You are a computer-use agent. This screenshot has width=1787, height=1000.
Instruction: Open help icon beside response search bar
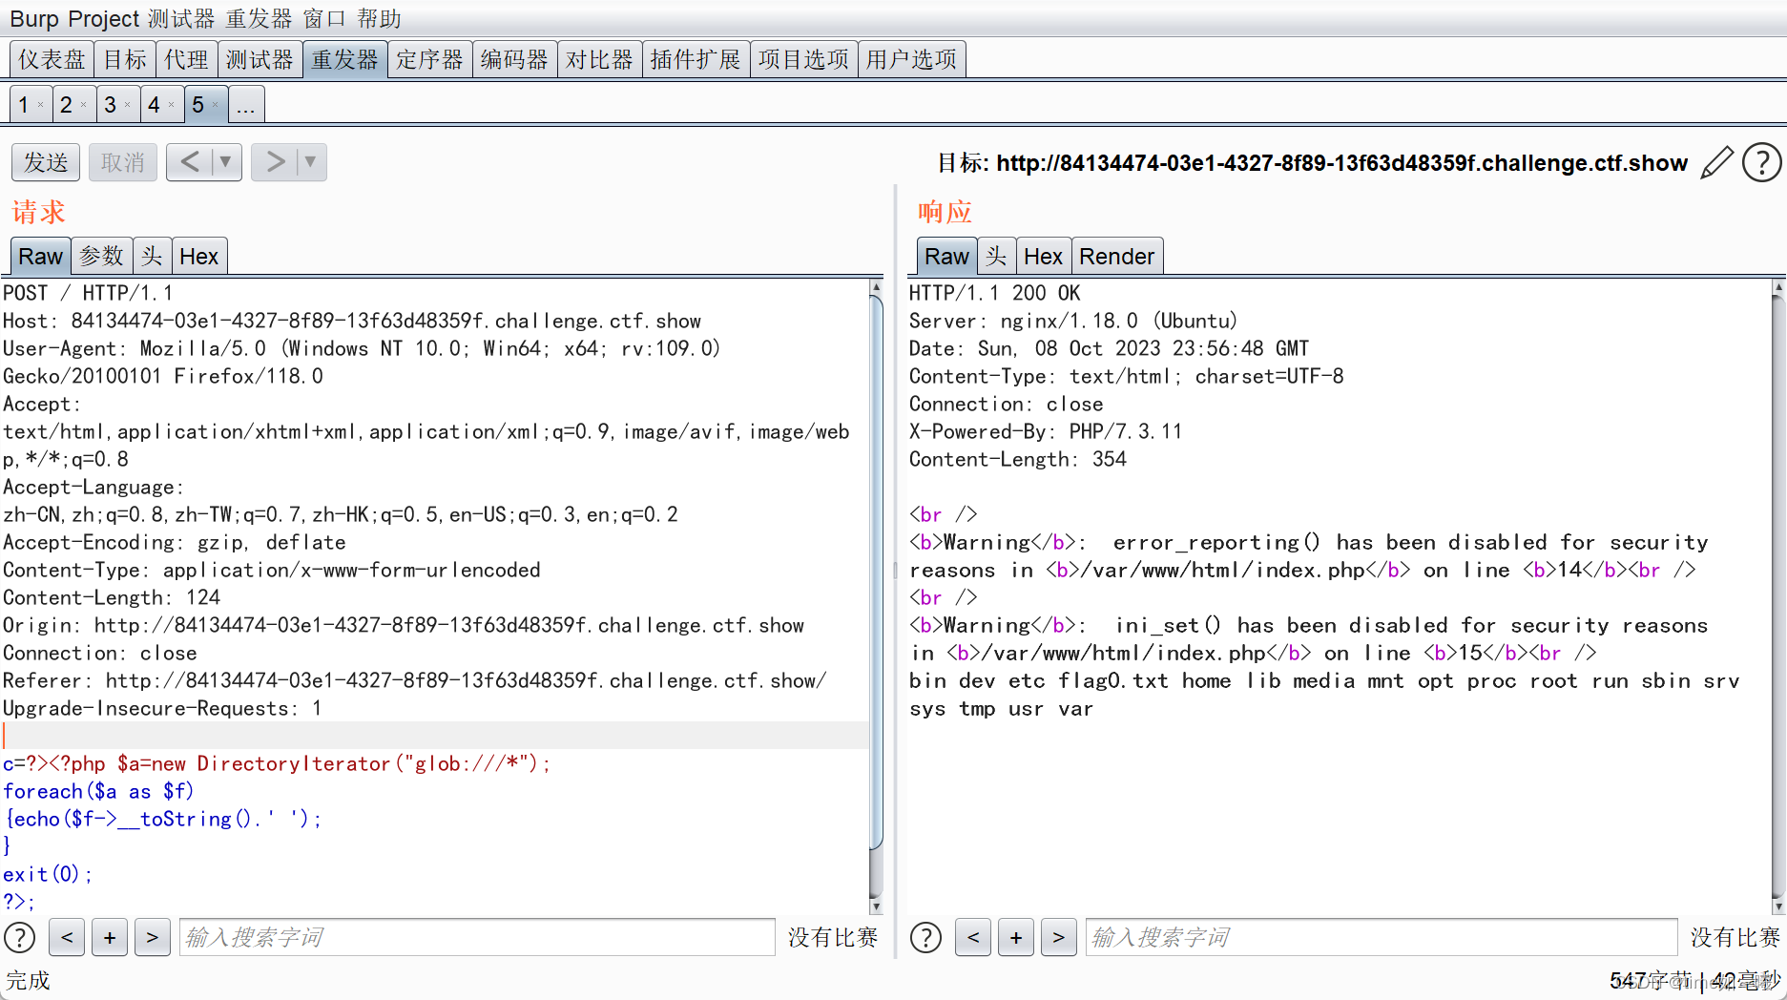pos(925,938)
